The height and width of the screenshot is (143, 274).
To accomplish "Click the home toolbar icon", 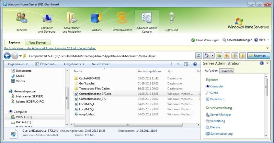I will pos(207,56).
